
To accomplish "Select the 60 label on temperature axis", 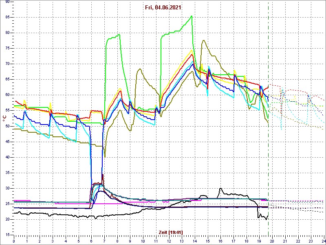I will pyautogui.click(x=7, y=95).
